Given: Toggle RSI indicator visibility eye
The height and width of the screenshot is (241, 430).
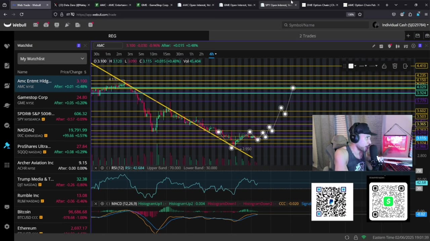Looking at the screenshot, I should tap(102, 168).
